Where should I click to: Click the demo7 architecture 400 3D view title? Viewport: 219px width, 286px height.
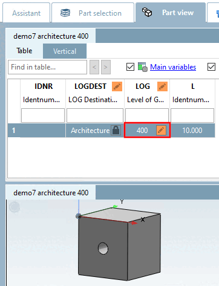pos(51,193)
